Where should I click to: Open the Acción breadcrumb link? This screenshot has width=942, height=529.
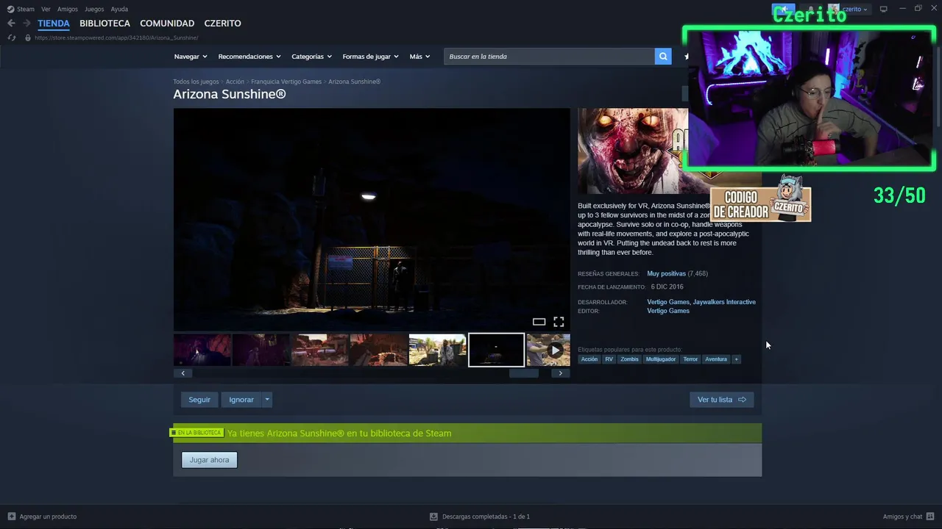pos(235,82)
